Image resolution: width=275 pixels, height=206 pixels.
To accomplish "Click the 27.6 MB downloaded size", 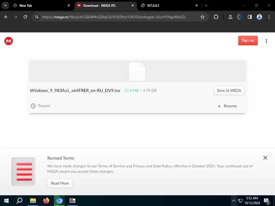I will pyautogui.click(x=131, y=91).
